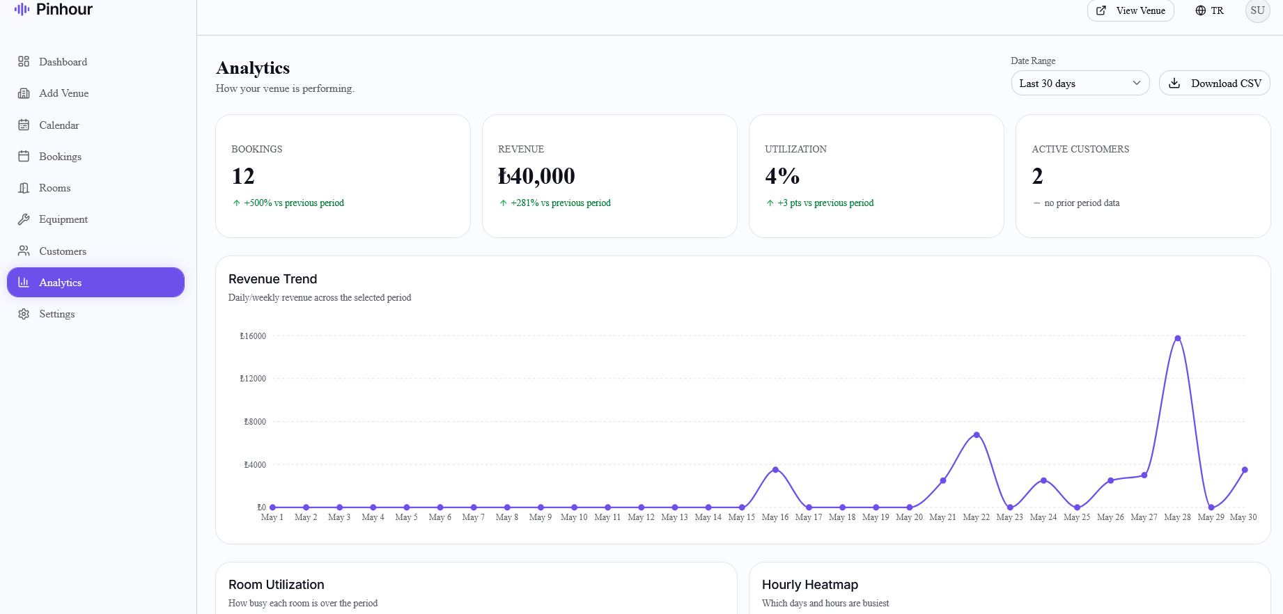Click the Add Venue building icon
This screenshot has width=1283, height=614.
24,93
